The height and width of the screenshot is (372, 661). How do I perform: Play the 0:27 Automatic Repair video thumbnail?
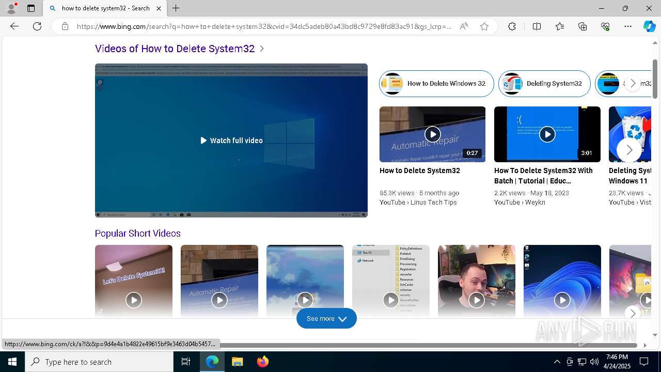(x=432, y=134)
